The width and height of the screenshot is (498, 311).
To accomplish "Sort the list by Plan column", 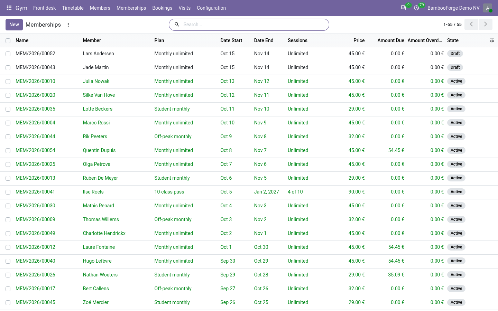I will point(159,40).
